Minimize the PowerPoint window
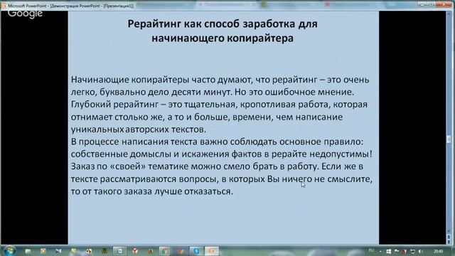Image resolution: width=455 pixels, height=256 pixels. 422,4
